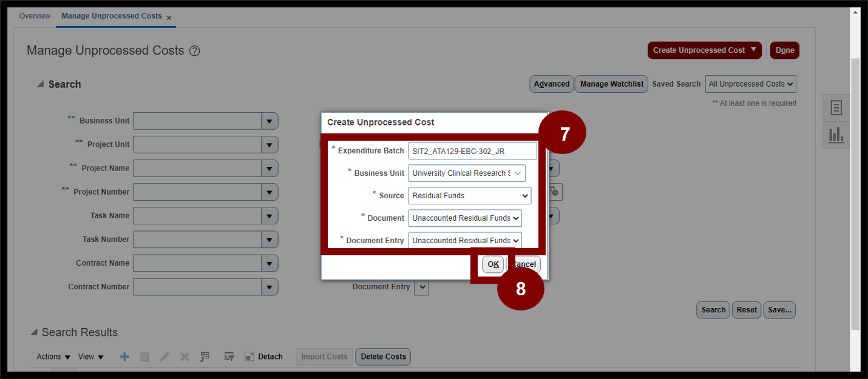Open the Saved Search dropdown
The height and width of the screenshot is (379, 868).
(751, 84)
